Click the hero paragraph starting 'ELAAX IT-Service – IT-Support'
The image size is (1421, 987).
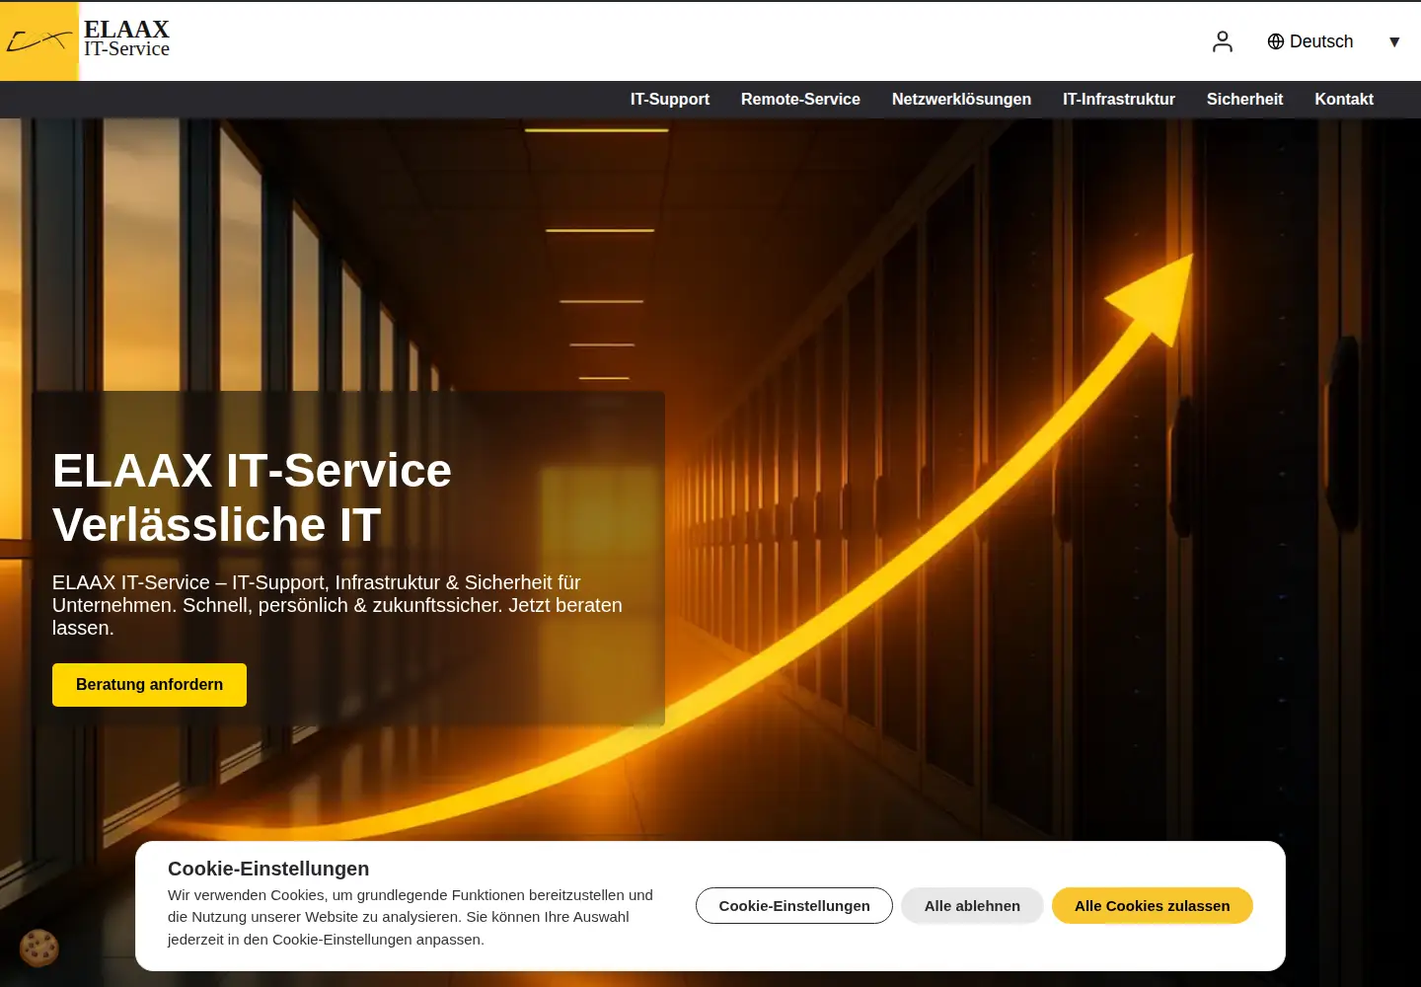pos(337,605)
